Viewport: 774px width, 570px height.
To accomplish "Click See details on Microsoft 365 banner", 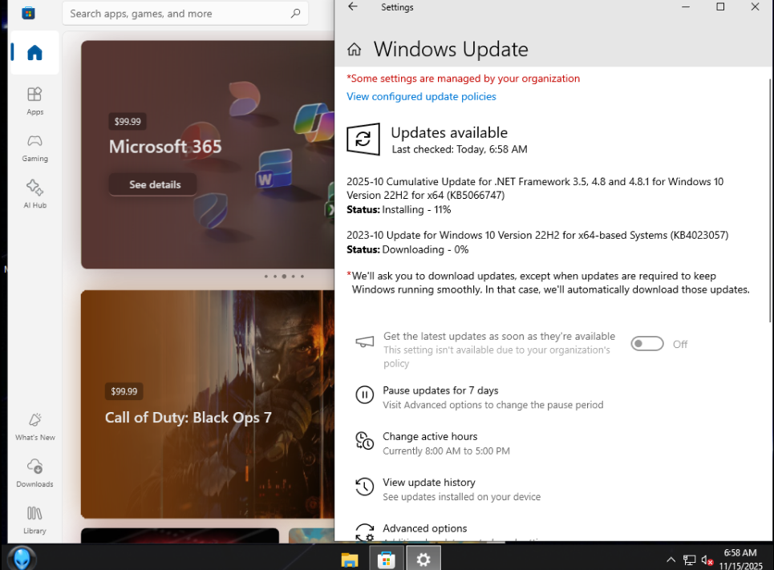I will (x=153, y=184).
